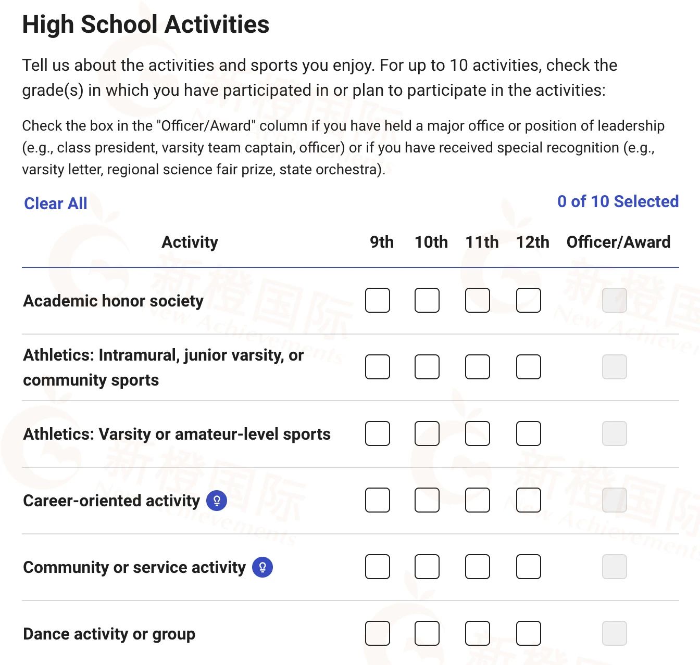Image resolution: width=700 pixels, height=665 pixels.
Task: Check 9th grade for Varsity athletics
Action: (x=378, y=433)
